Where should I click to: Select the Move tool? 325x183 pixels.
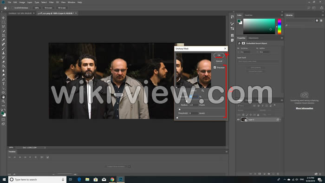(3, 18)
